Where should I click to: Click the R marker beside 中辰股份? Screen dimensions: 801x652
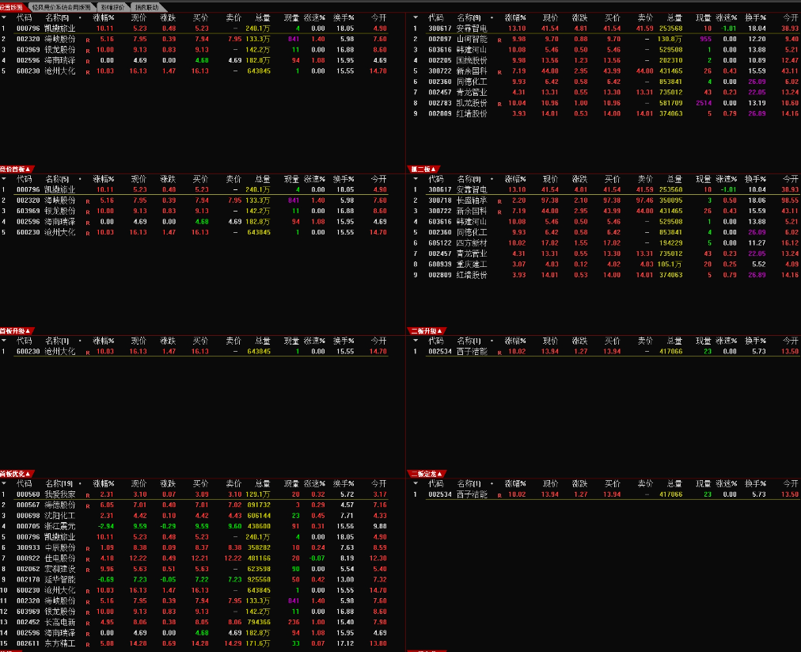(x=87, y=547)
